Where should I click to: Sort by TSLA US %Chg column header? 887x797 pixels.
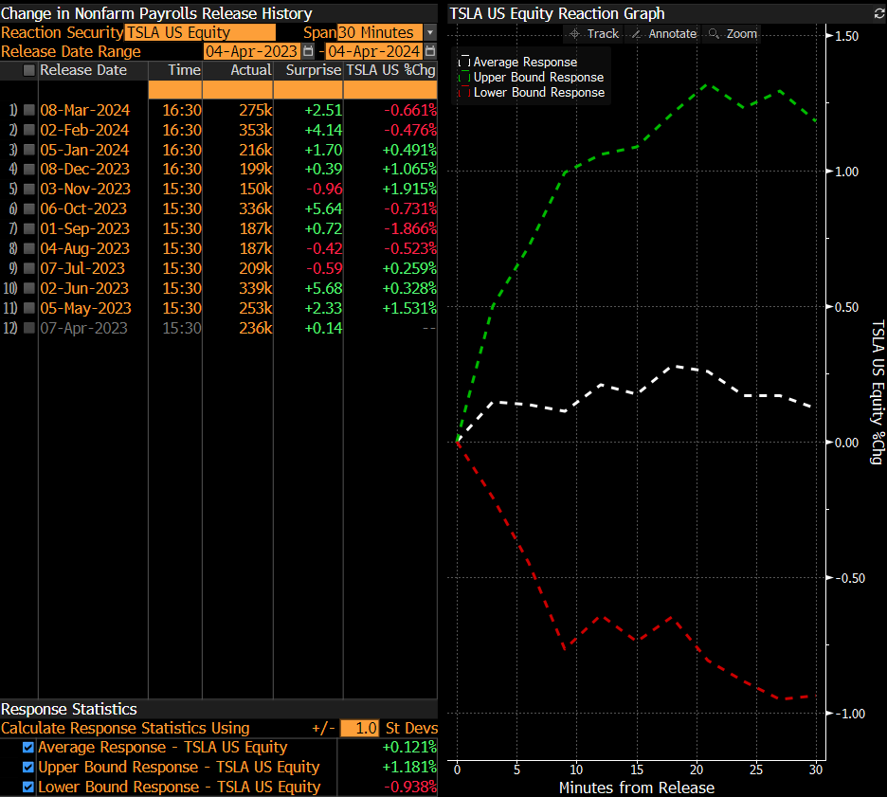pos(390,70)
